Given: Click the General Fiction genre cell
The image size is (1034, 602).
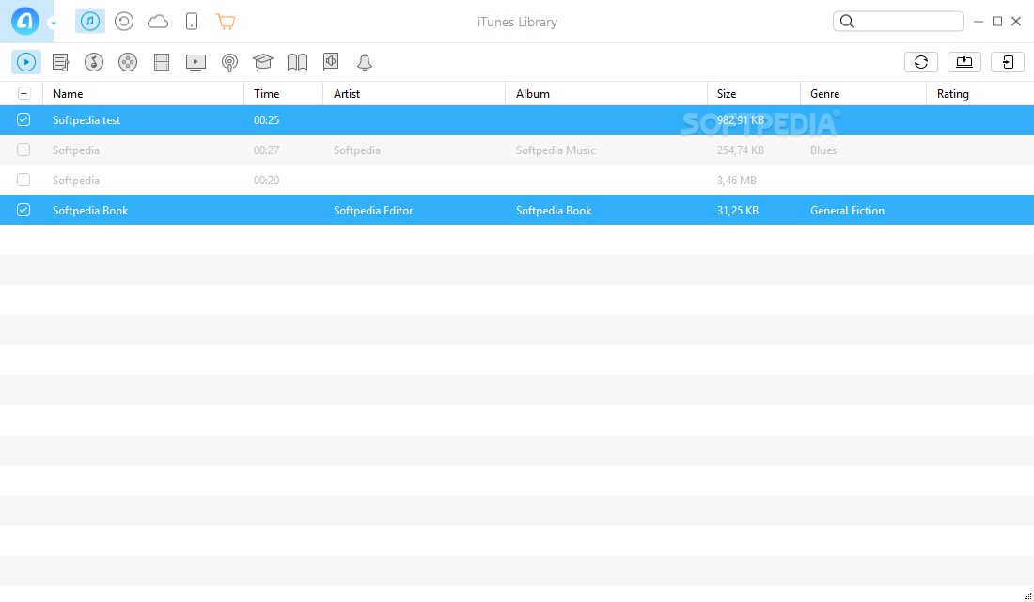Looking at the screenshot, I should [847, 211].
